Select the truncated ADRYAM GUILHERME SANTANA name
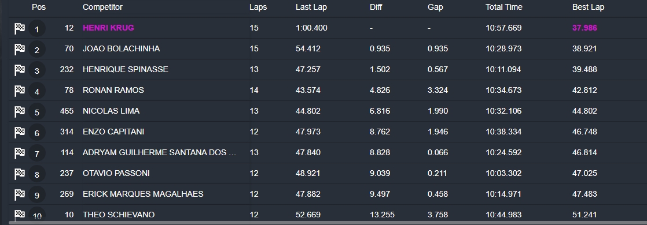 (x=160, y=152)
